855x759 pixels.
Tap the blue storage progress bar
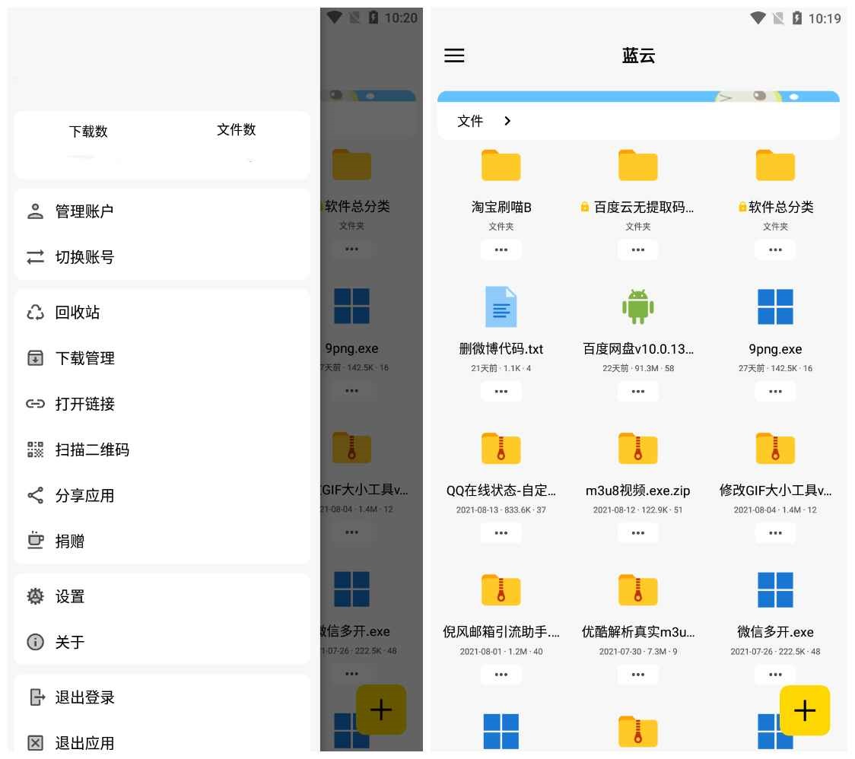coord(639,96)
